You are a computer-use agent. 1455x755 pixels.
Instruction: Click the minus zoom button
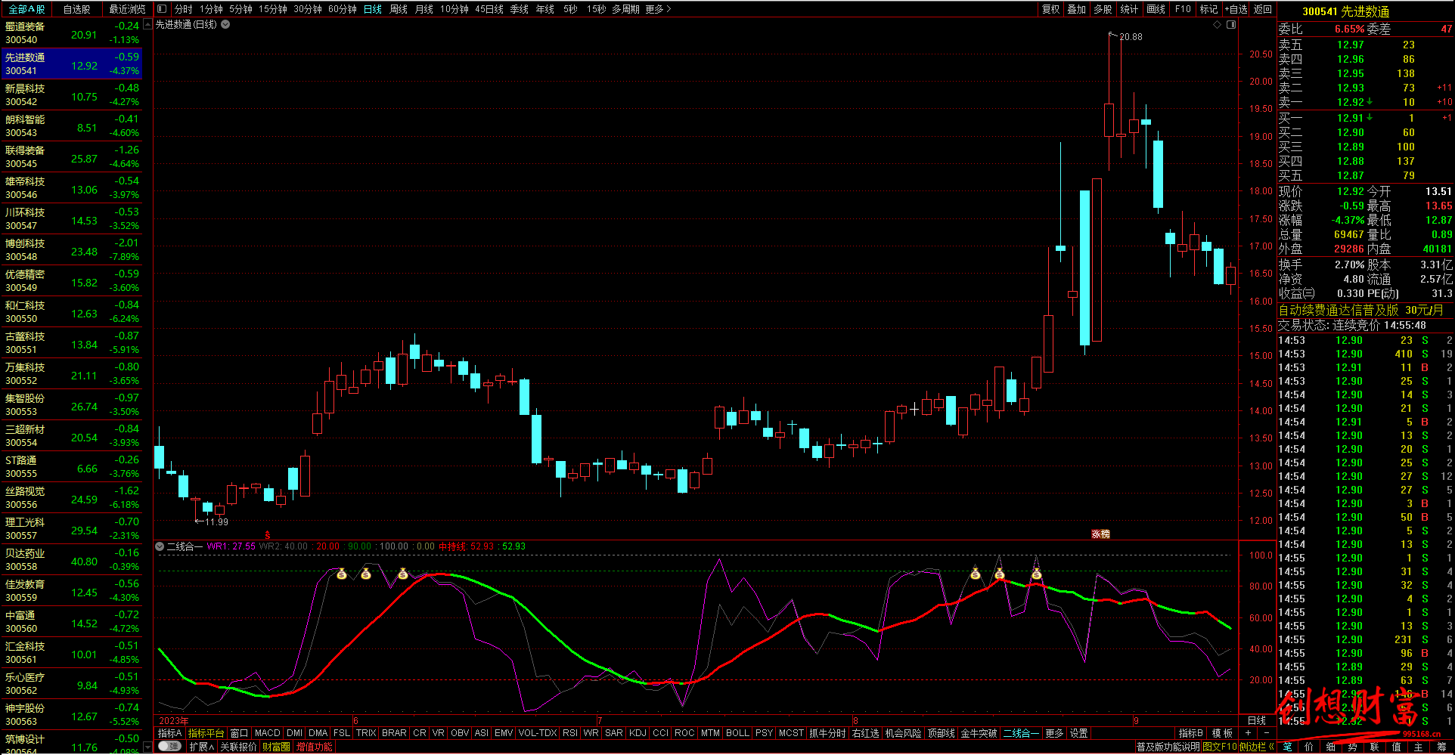(1267, 733)
